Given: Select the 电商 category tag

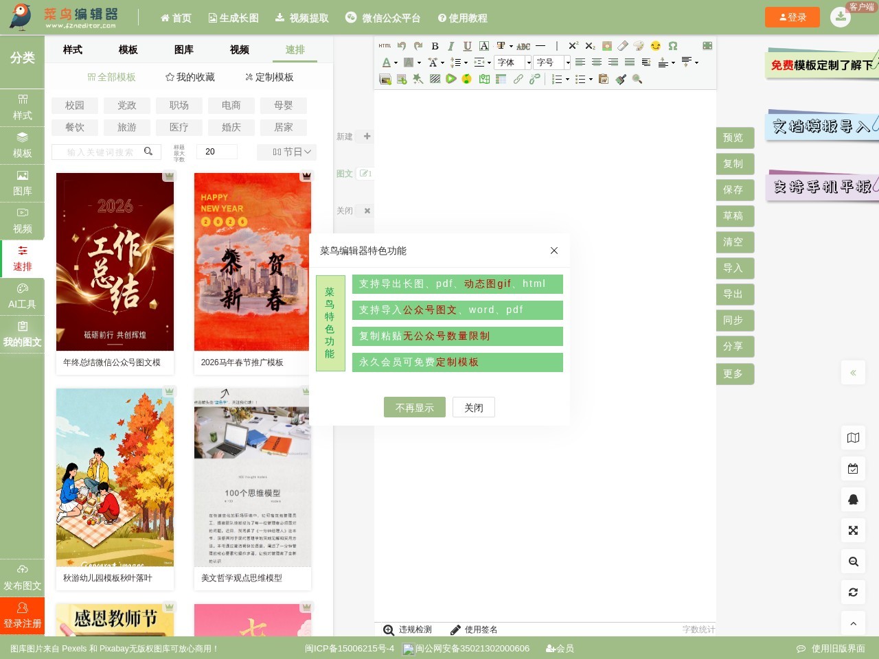Looking at the screenshot, I should (231, 105).
